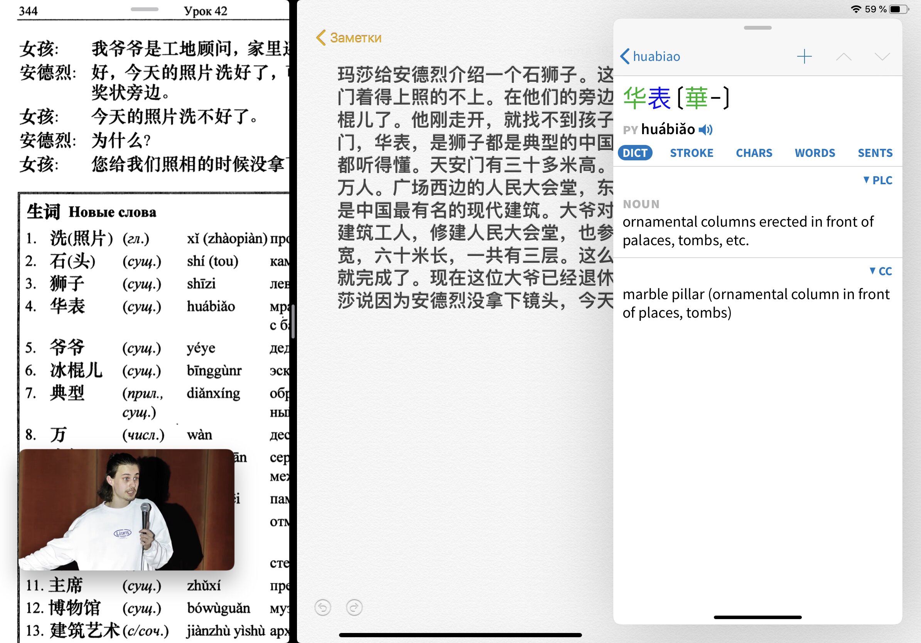
Task: Open the SENTS tab
Action: 875,153
